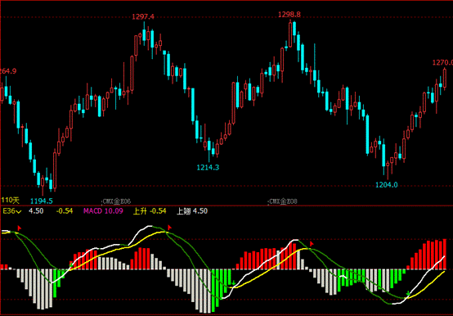
Task: Select the 110天 period label
Action: [10, 200]
